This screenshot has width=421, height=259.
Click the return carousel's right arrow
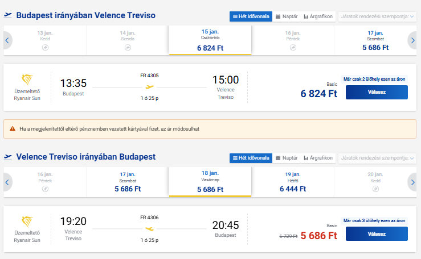pyautogui.click(x=412, y=182)
